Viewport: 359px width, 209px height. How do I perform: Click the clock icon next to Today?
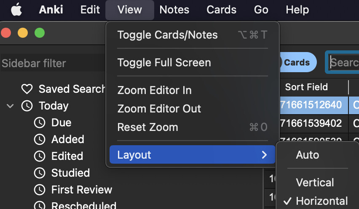pyautogui.click(x=27, y=106)
